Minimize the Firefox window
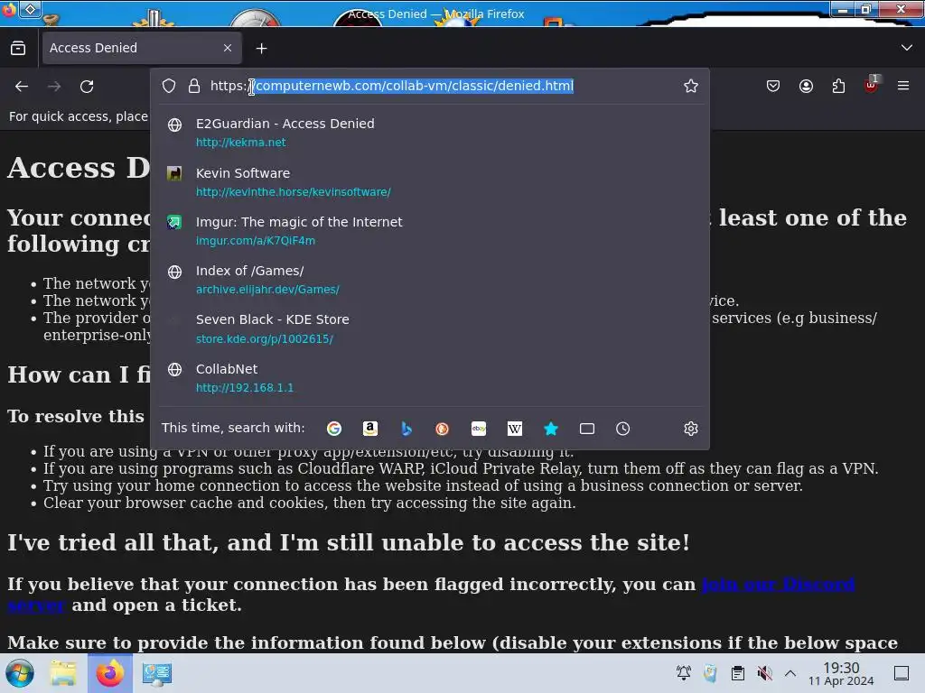The width and height of the screenshot is (925, 693). click(x=843, y=9)
